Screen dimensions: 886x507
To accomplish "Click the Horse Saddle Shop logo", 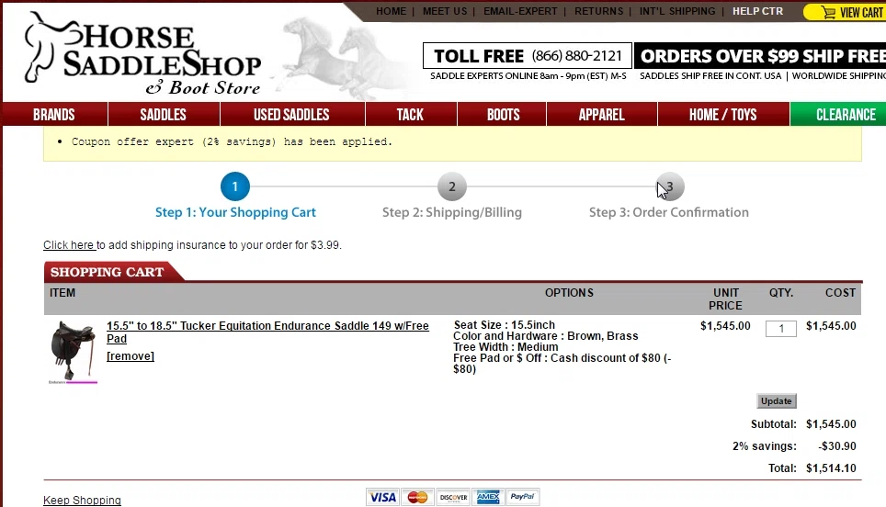I will [142, 53].
